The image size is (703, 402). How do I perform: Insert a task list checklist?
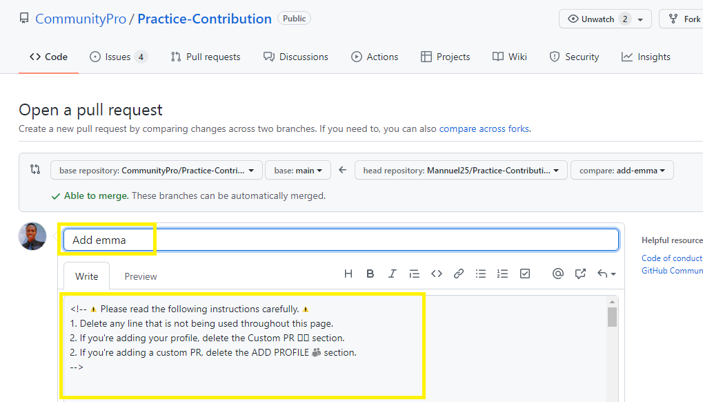(525, 274)
